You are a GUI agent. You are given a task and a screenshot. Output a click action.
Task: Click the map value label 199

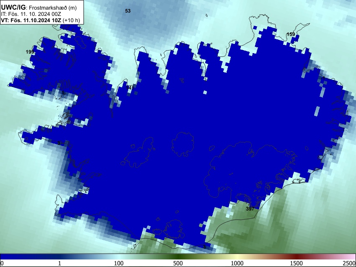pos(30,52)
